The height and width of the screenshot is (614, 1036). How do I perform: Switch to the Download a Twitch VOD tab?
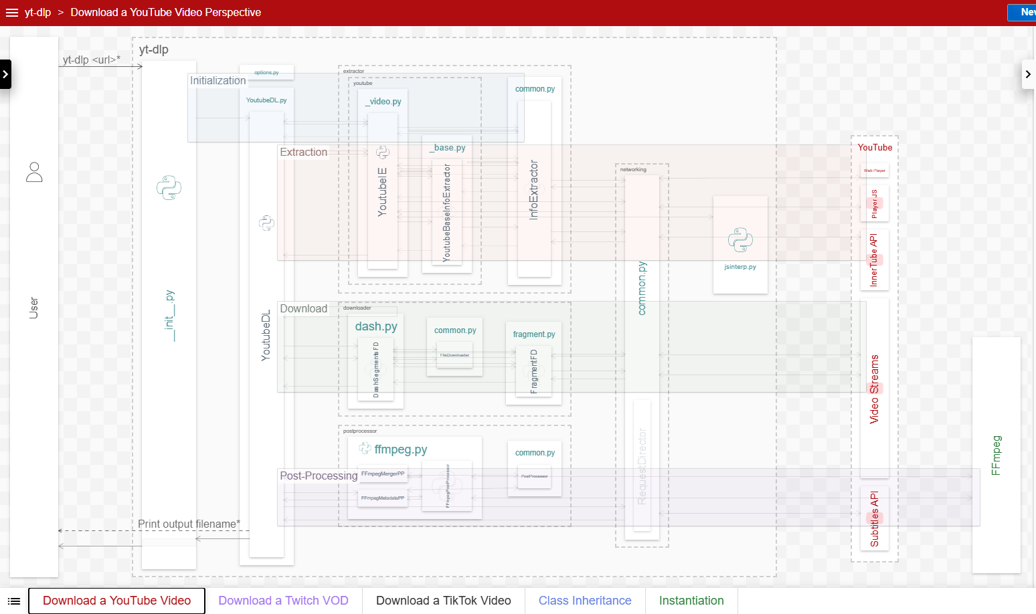pyautogui.click(x=283, y=601)
